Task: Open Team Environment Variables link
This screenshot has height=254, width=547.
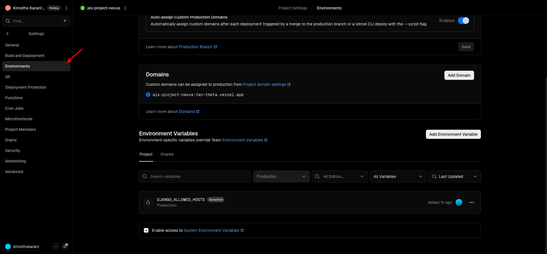Action: click(x=245, y=140)
